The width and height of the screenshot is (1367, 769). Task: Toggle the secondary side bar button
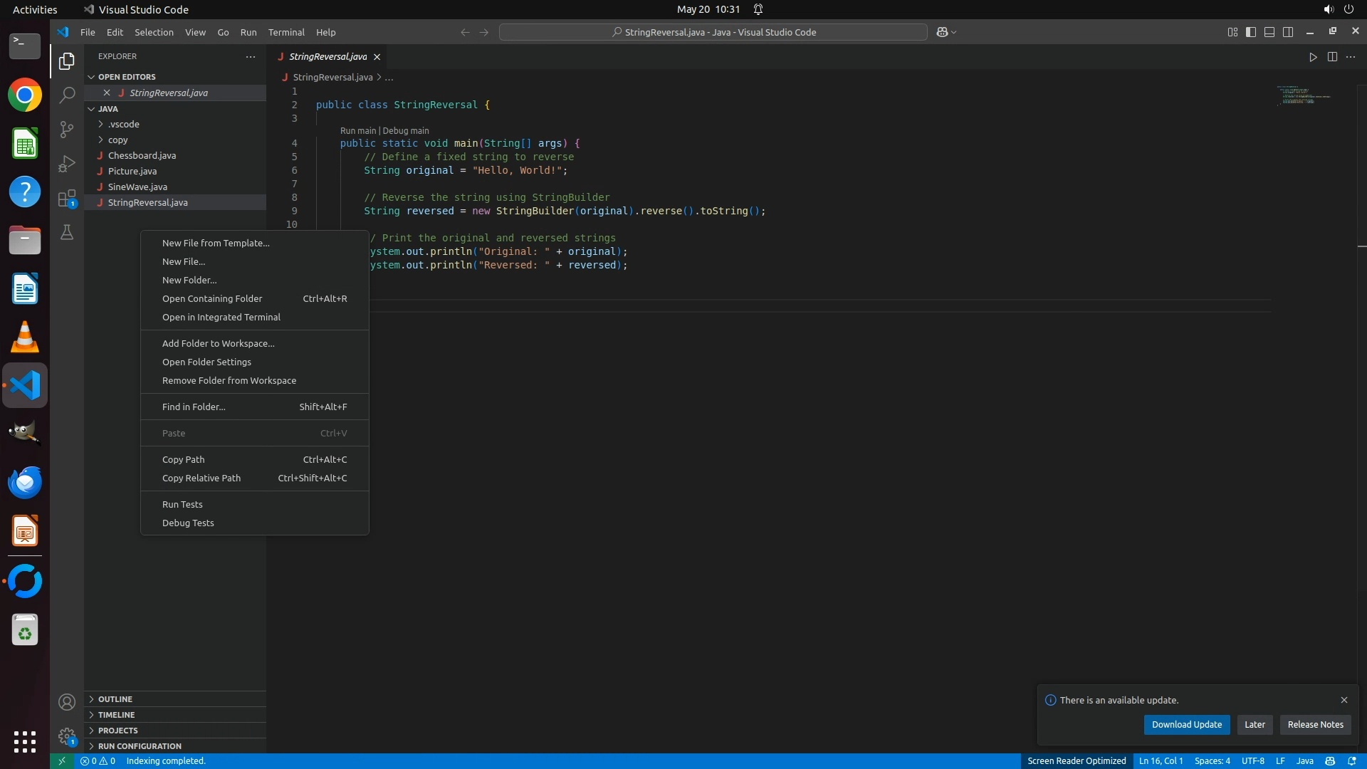pos(1288,32)
